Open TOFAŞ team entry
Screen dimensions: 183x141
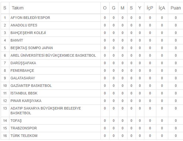(16, 121)
